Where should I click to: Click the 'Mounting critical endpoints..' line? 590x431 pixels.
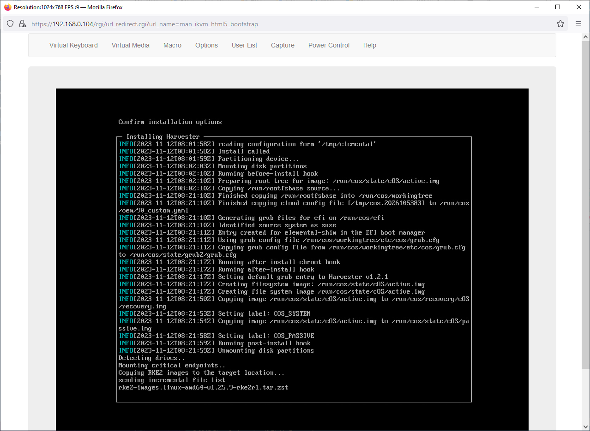(172, 366)
